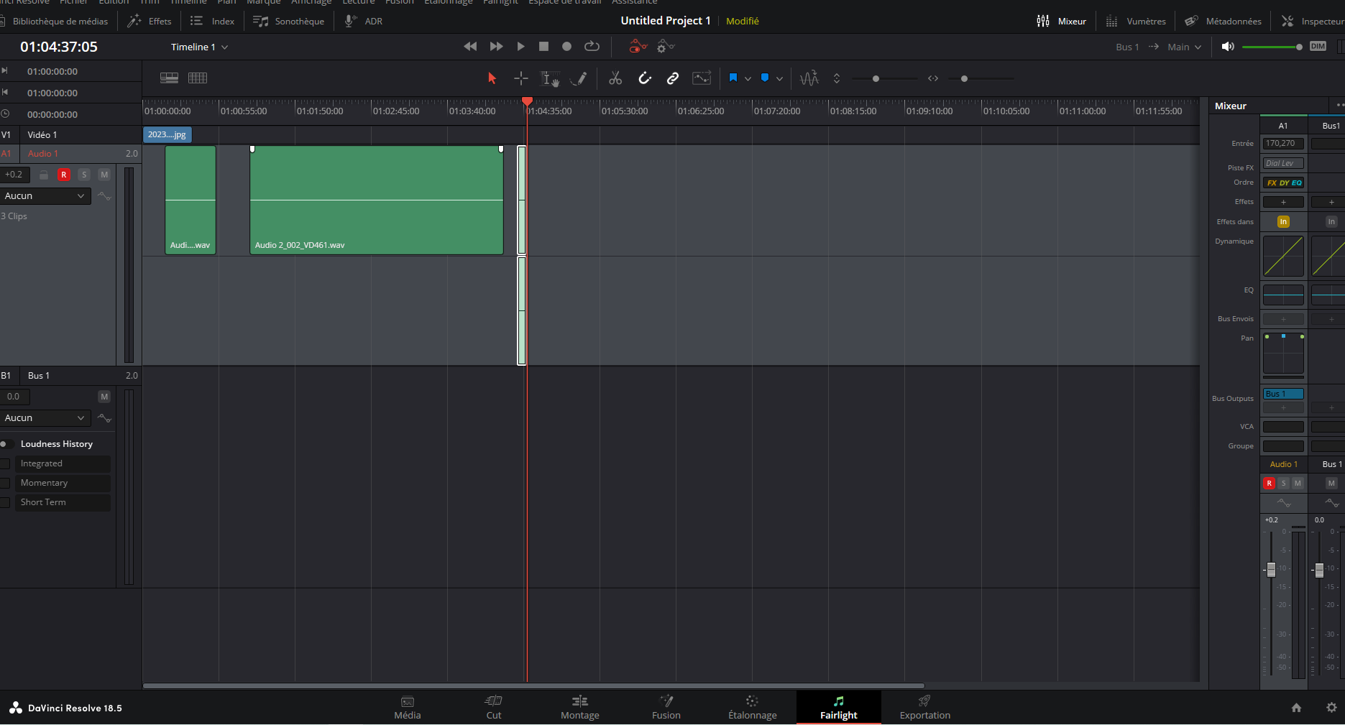Click the automation settings gear icon
Image resolution: width=1345 pixels, height=725 pixels.
point(666,47)
